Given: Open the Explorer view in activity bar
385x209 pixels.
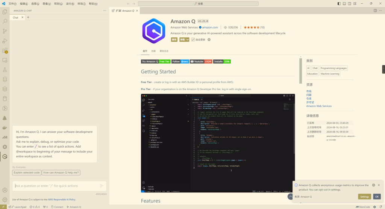Looking at the screenshot, I should [5, 12].
